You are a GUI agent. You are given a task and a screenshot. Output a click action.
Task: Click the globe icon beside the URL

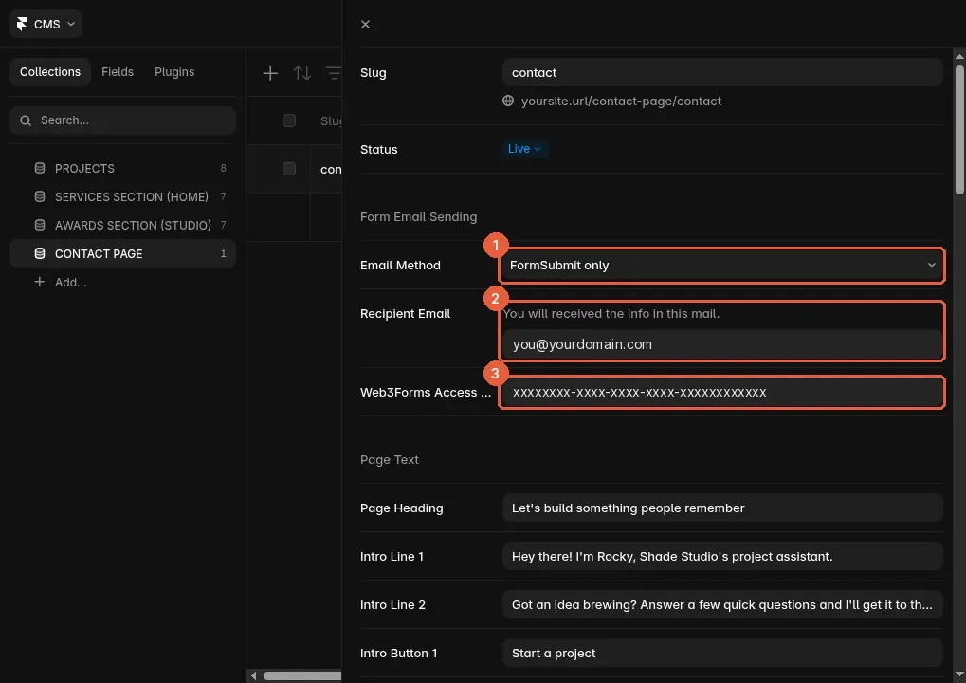(507, 101)
